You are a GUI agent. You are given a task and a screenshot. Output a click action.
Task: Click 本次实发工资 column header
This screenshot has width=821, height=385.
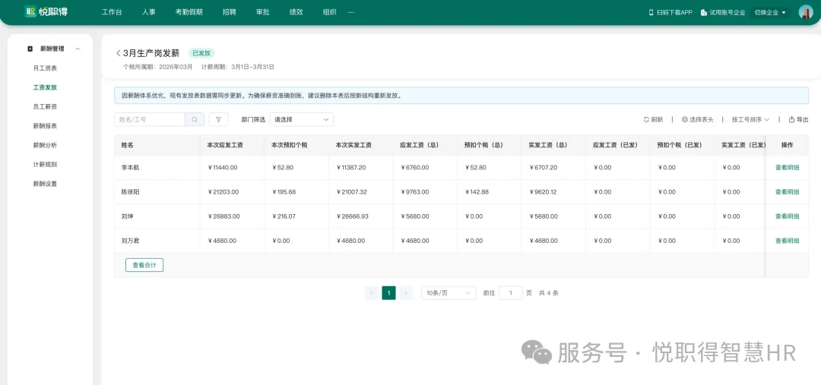pos(353,145)
